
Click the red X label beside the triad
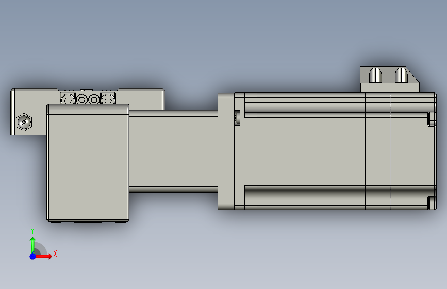pos(55,254)
